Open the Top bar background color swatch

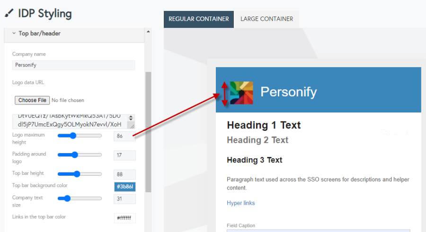pos(124,187)
